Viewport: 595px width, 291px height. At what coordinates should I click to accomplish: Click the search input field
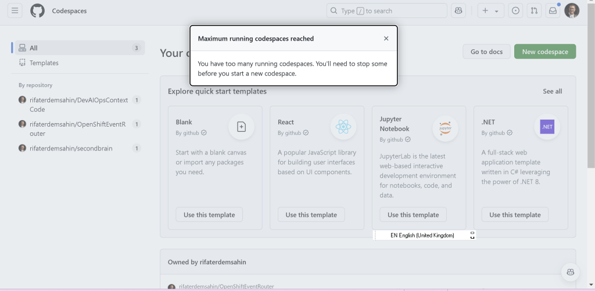pyautogui.click(x=386, y=10)
